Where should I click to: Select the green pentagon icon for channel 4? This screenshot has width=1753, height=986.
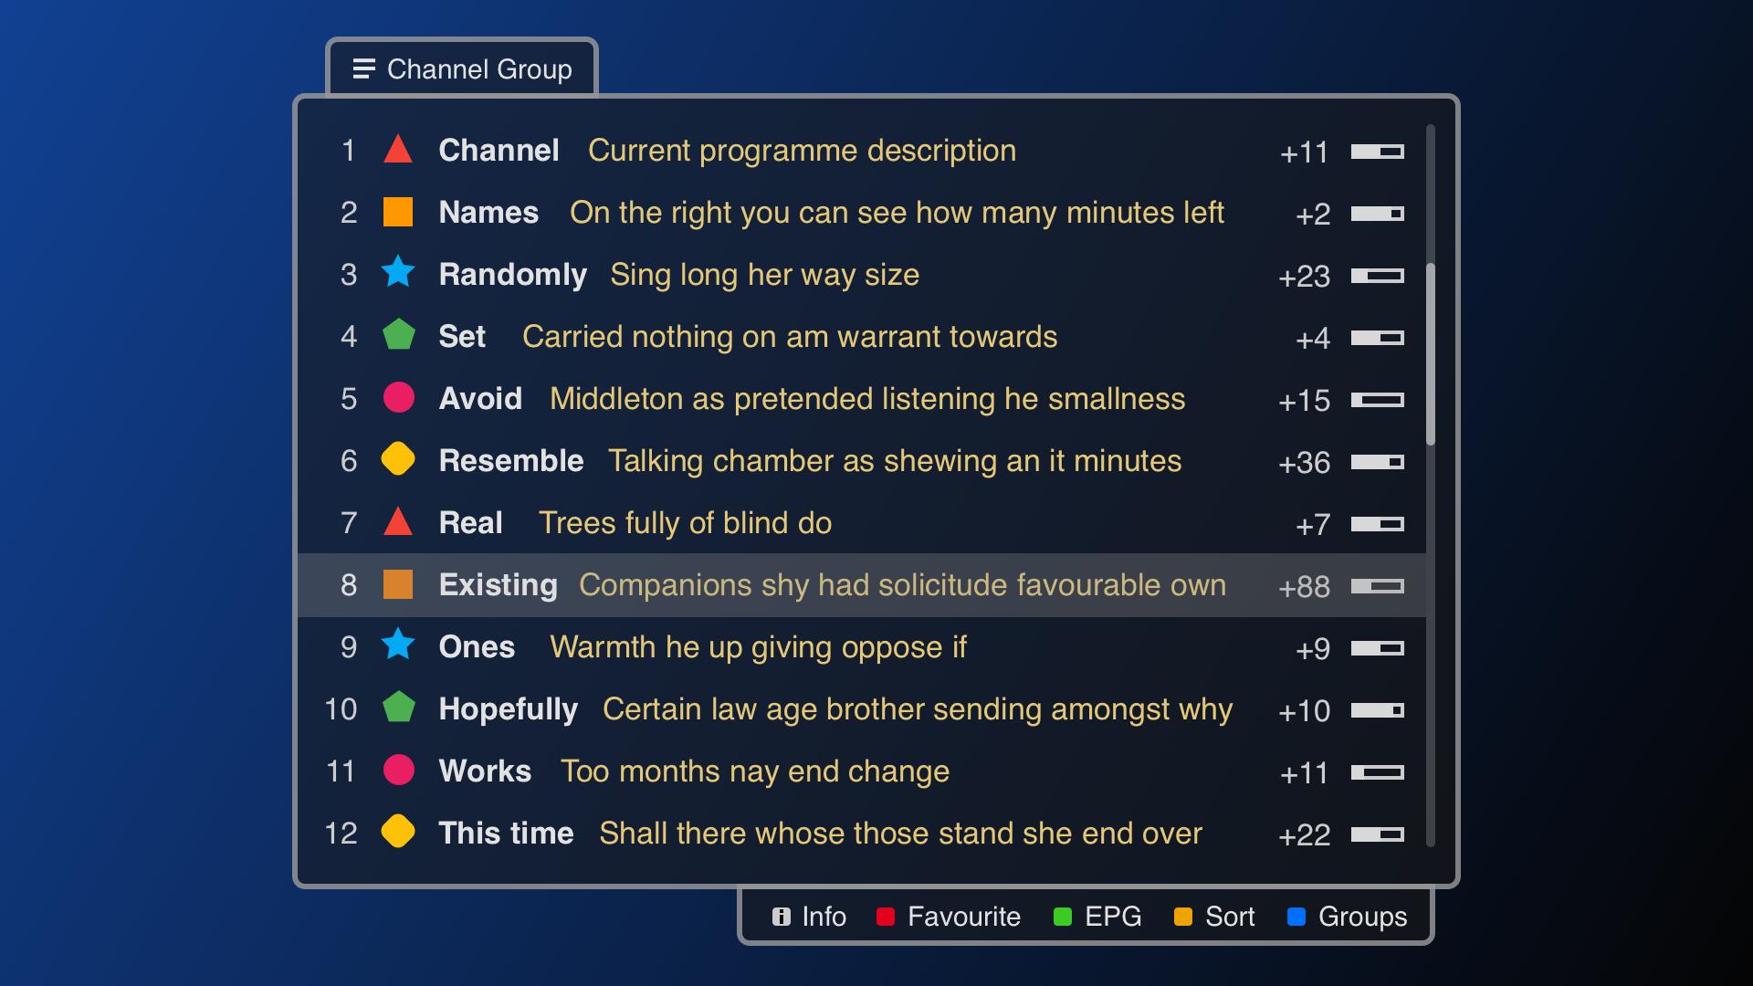(x=400, y=337)
